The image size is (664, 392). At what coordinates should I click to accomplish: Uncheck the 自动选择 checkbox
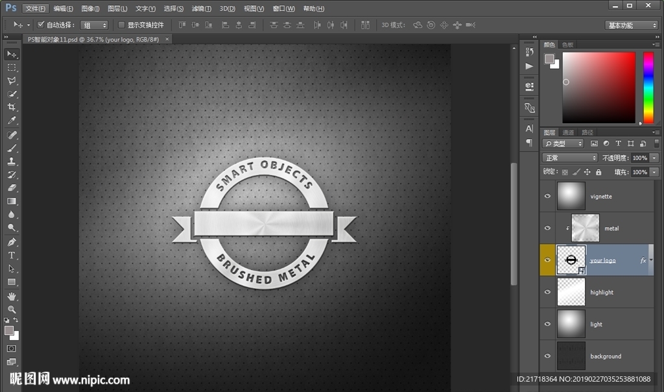coord(41,25)
